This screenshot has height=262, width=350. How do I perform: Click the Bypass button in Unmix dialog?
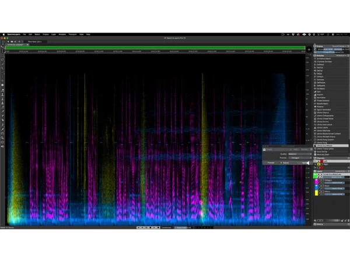[x=285, y=163]
